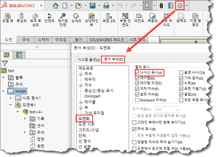Expand the 뷰 node in document properties tree
This screenshot has width=216, height=157.
81,108
